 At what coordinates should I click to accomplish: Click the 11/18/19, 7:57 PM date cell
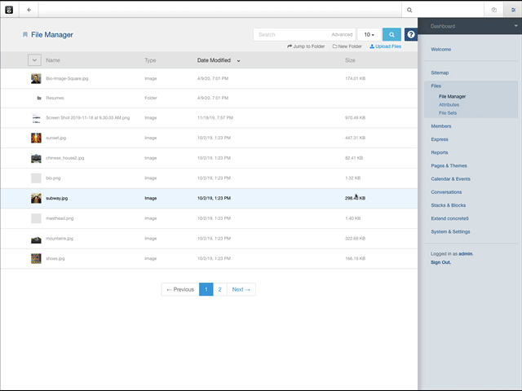click(x=215, y=117)
